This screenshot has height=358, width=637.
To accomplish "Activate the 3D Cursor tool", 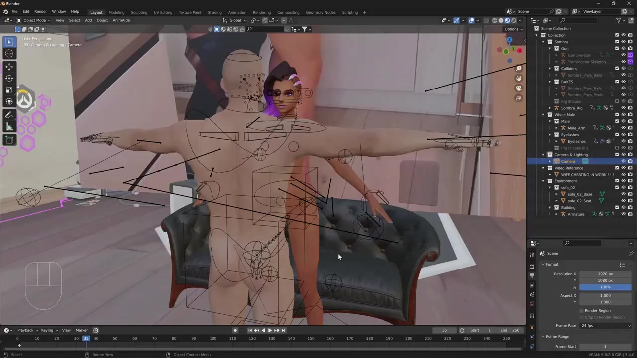I will [x=9, y=54].
